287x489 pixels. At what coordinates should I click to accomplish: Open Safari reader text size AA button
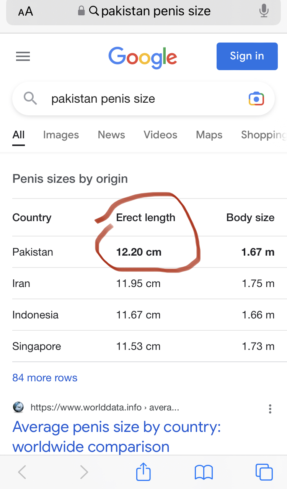click(x=26, y=11)
